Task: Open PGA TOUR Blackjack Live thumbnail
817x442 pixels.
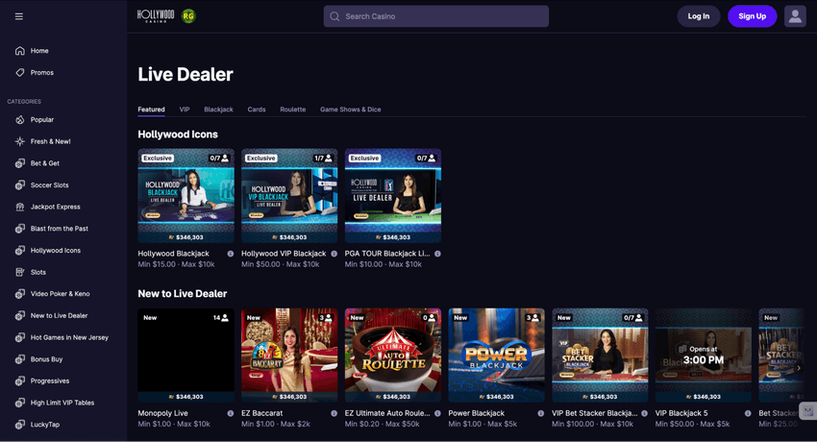Action: (393, 196)
